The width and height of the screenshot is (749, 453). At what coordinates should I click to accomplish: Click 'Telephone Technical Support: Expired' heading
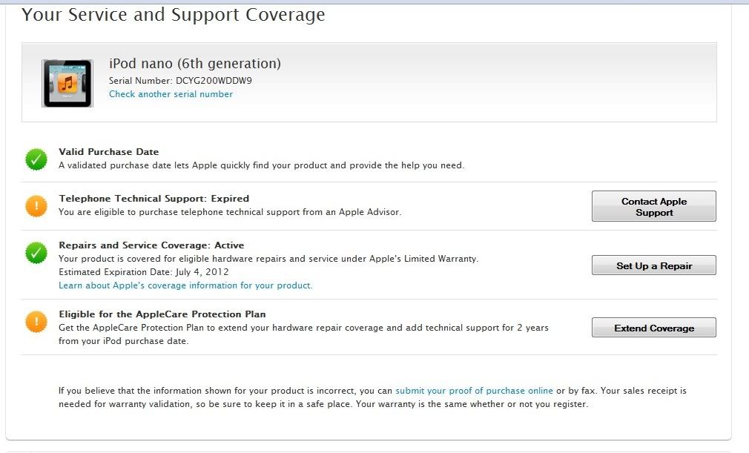(x=154, y=199)
